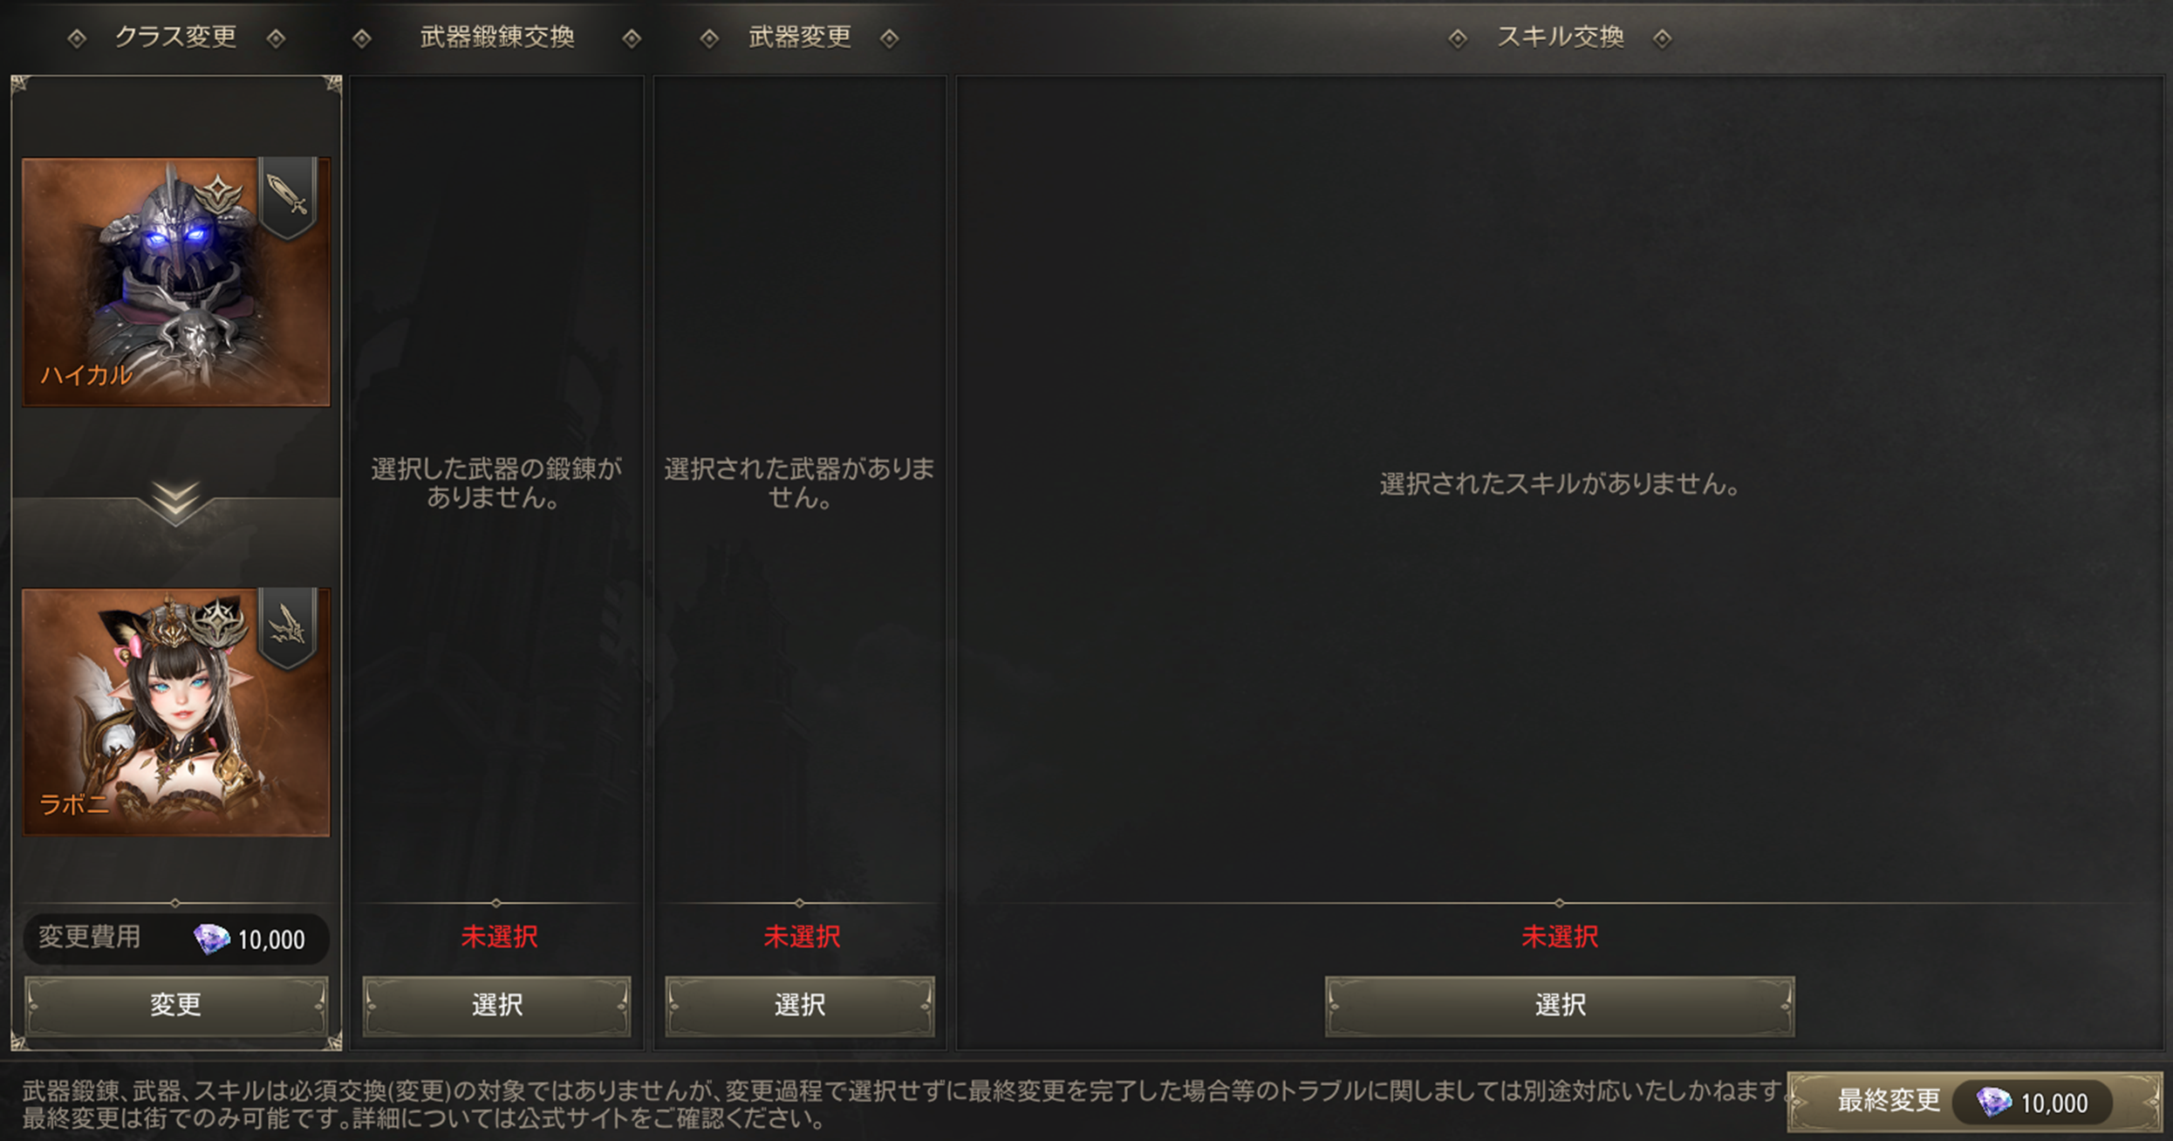Click the crest emblem on the ハイカル portrait
2173x1141 pixels.
point(219,195)
